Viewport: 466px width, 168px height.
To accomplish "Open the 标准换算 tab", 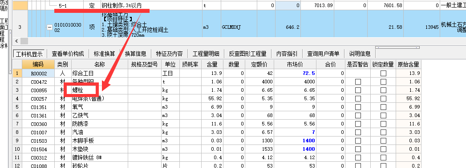I will 104,54.
